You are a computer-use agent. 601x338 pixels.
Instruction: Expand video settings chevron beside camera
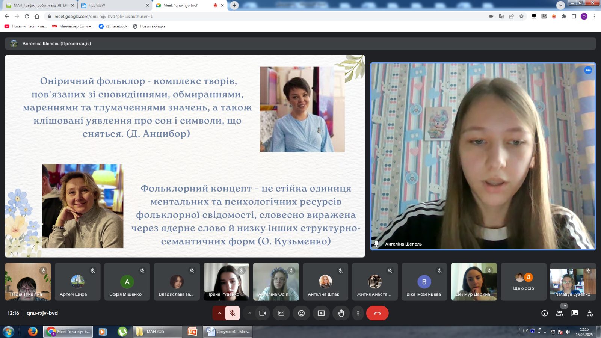point(249,313)
